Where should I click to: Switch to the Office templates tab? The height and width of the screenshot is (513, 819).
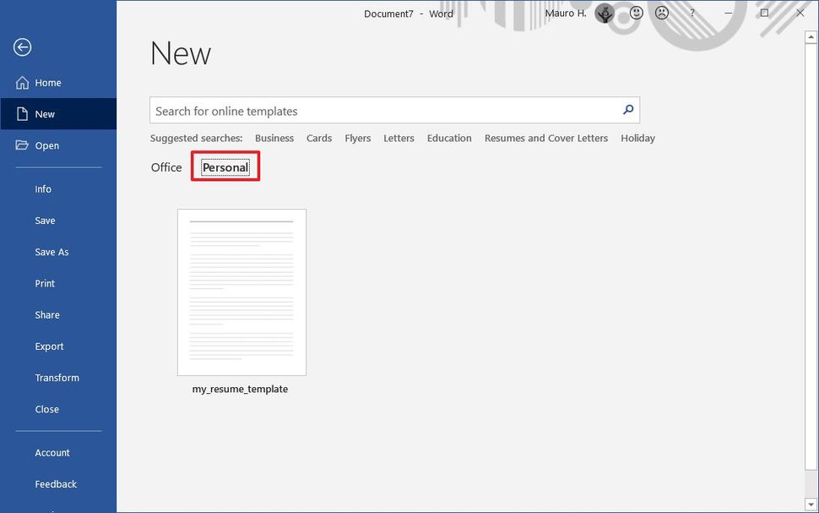(x=165, y=166)
